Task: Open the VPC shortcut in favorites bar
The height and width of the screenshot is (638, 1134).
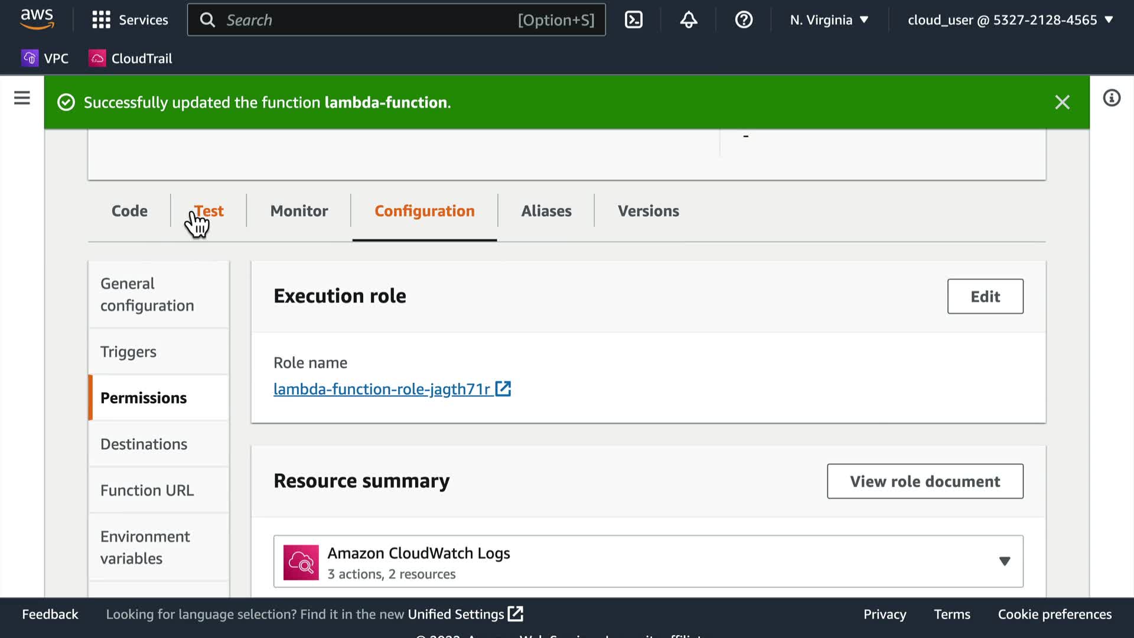Action: click(x=45, y=58)
